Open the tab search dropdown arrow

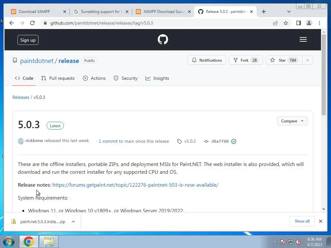click(x=289, y=12)
